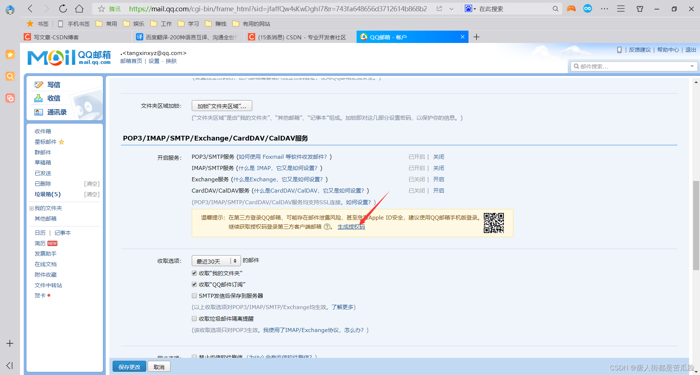Expand the mail search options arrow
The width and height of the screenshot is (700, 375).
(x=692, y=66)
